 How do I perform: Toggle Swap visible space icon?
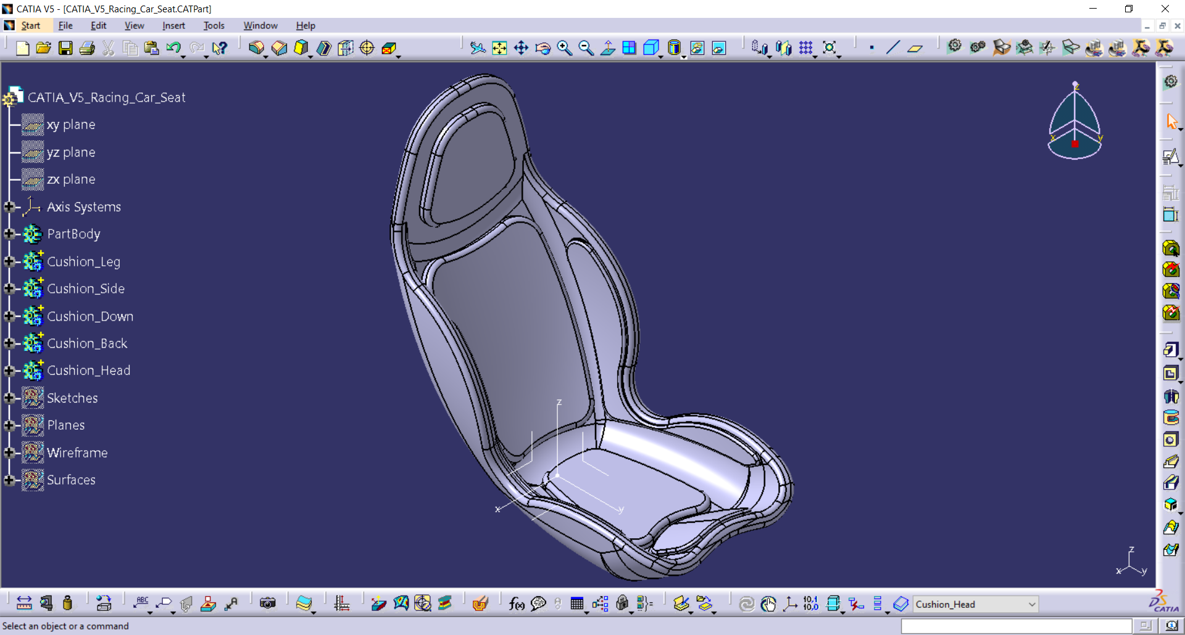[719, 48]
